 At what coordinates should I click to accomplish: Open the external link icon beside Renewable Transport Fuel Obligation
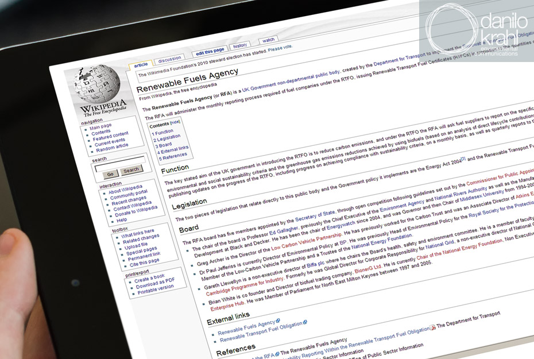(305, 322)
